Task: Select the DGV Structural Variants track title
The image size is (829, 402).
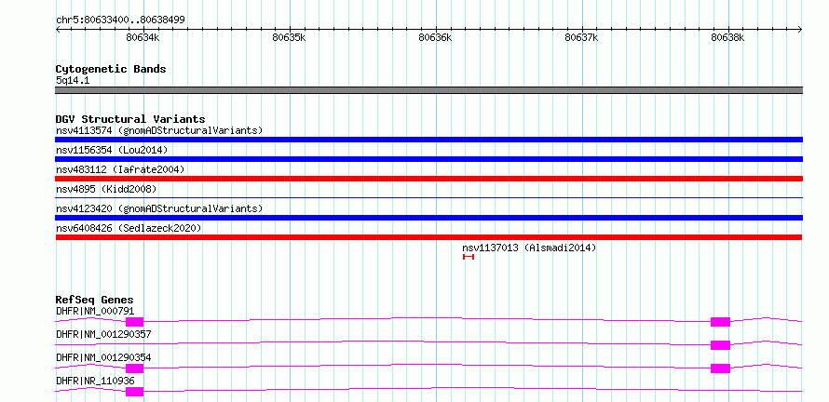Action: click(130, 119)
